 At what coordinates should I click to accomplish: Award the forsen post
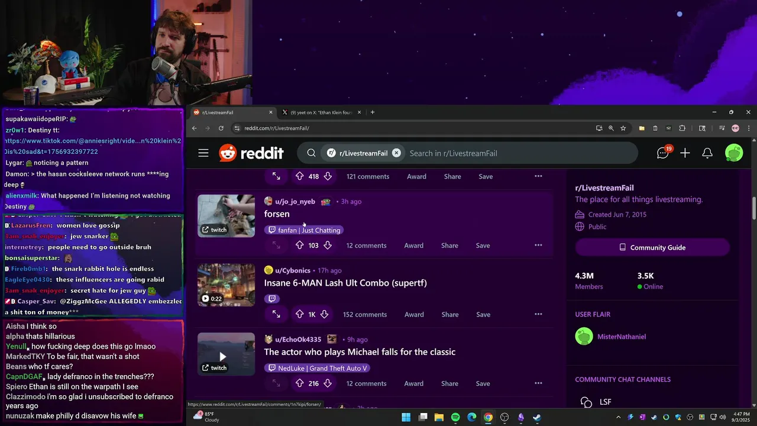click(x=414, y=246)
